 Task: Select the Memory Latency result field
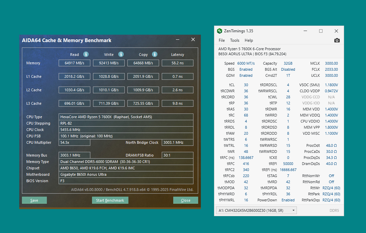point(177,63)
